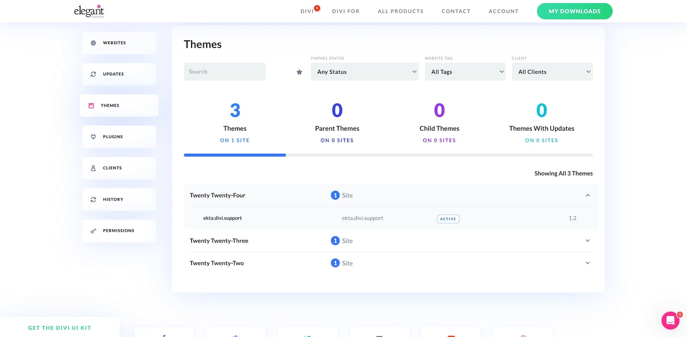Open the Permissions sidebar label

(118, 231)
